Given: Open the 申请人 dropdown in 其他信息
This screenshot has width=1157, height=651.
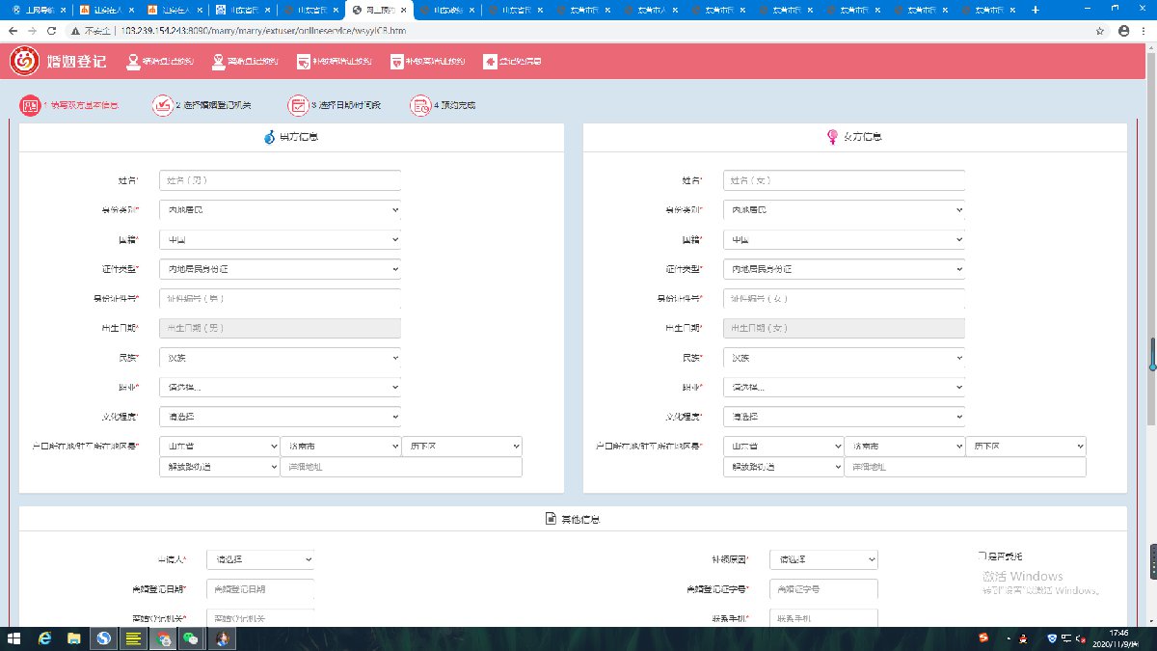Looking at the screenshot, I should [261, 559].
